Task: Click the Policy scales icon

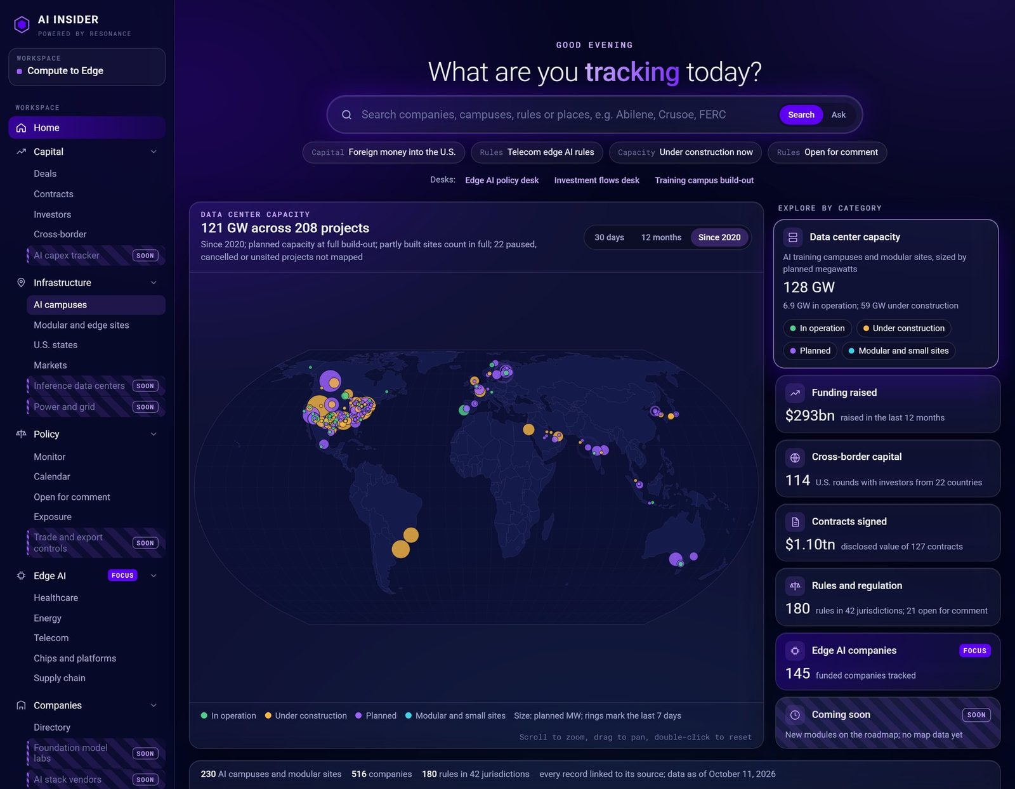Action: [x=21, y=434]
